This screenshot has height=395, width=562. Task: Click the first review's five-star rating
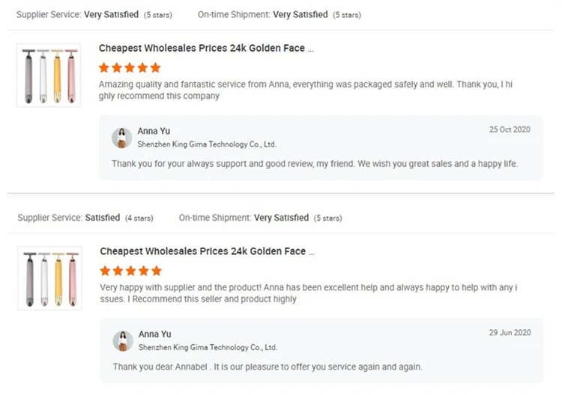tap(130, 67)
